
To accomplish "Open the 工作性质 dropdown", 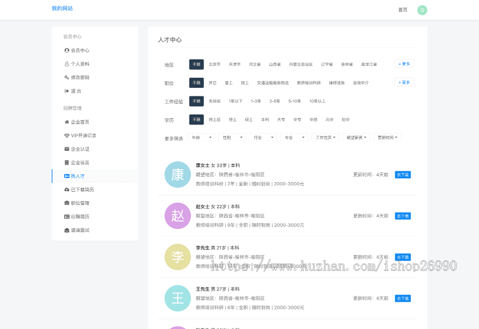I will pyautogui.click(x=325, y=137).
